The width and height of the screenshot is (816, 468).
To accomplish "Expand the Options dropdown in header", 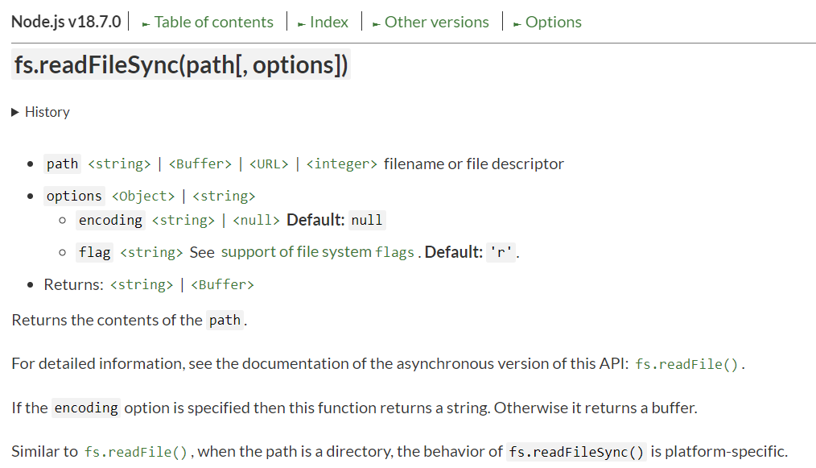I will pos(553,22).
